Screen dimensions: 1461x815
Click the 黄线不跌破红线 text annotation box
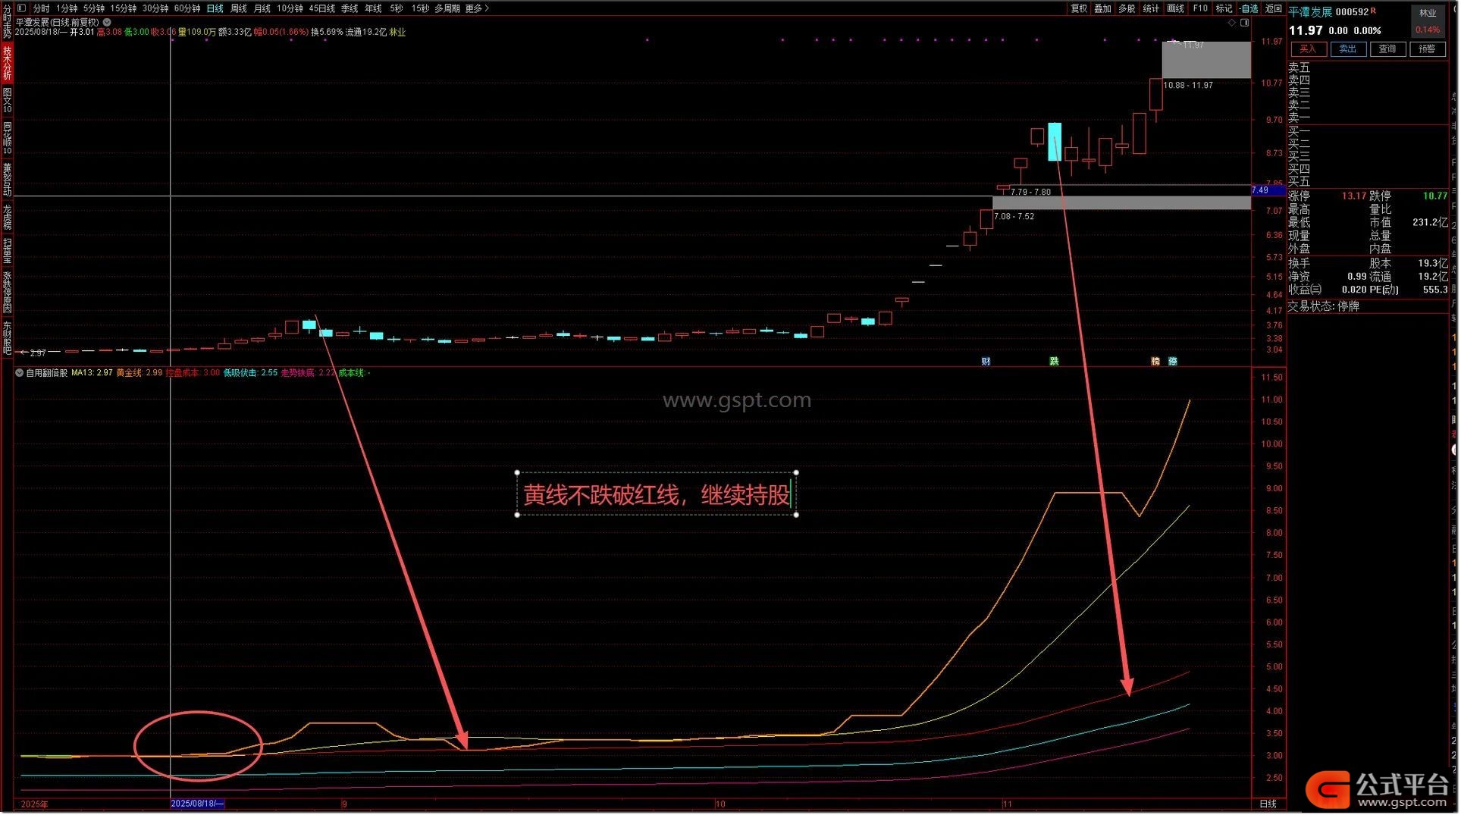point(657,494)
